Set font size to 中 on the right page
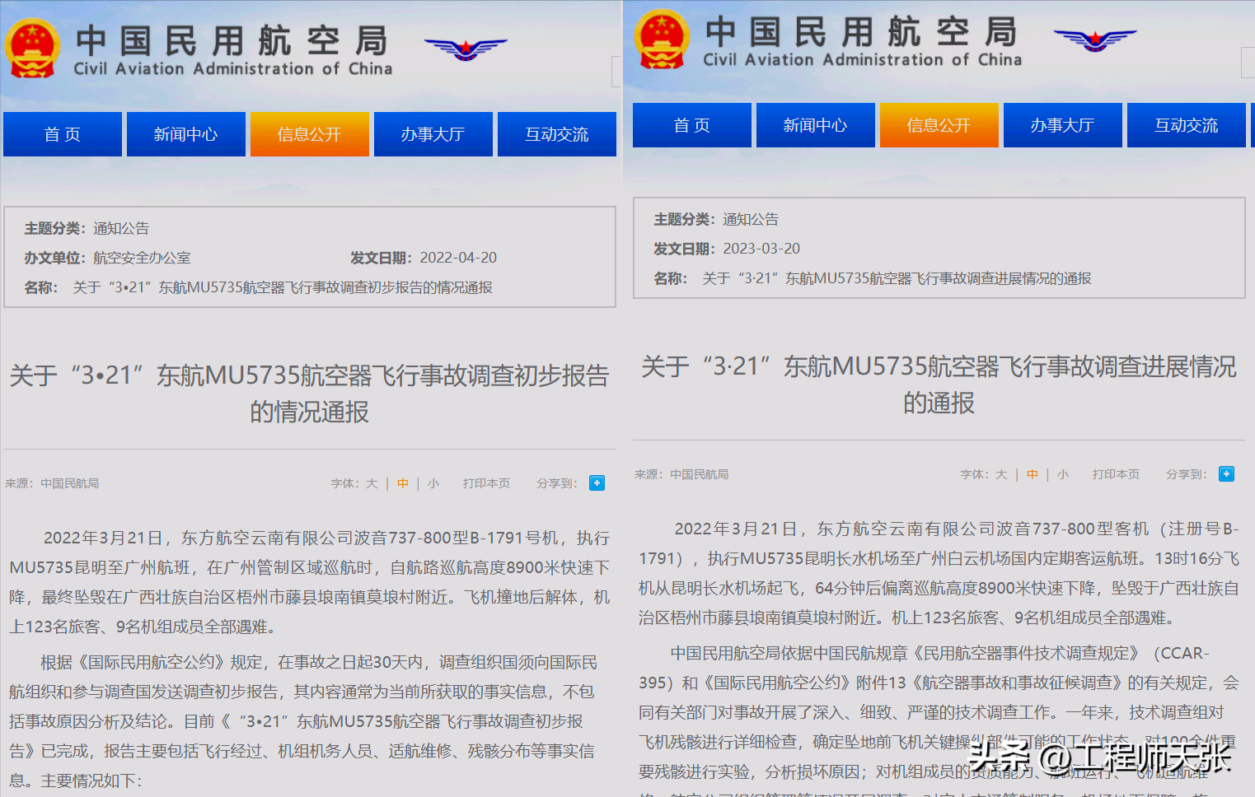This screenshot has height=797, width=1255. coord(1033,474)
